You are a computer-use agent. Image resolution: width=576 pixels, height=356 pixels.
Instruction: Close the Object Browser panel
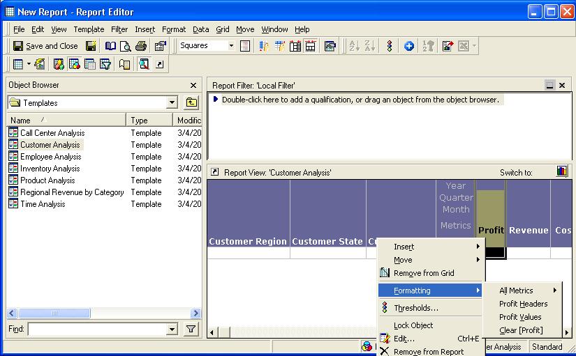click(x=193, y=86)
